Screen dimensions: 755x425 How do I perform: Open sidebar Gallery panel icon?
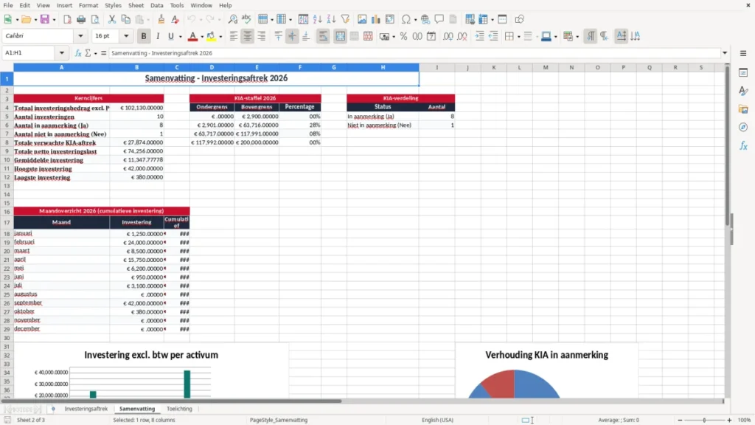tap(743, 109)
